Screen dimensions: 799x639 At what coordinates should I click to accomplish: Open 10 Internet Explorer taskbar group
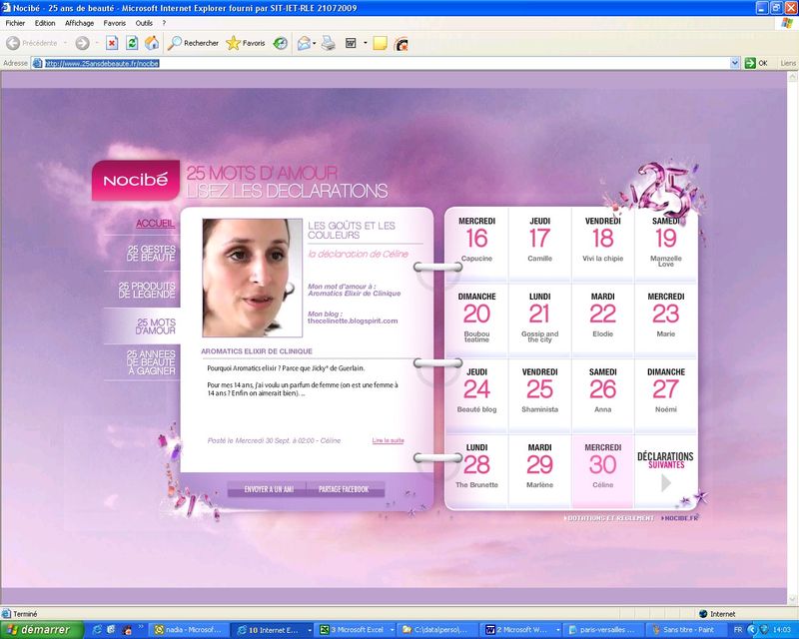(x=273, y=630)
